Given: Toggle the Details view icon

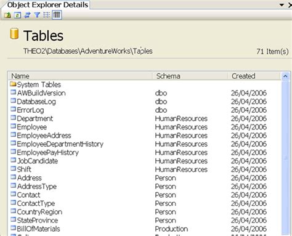Looking at the screenshot, I should [x=57, y=15].
